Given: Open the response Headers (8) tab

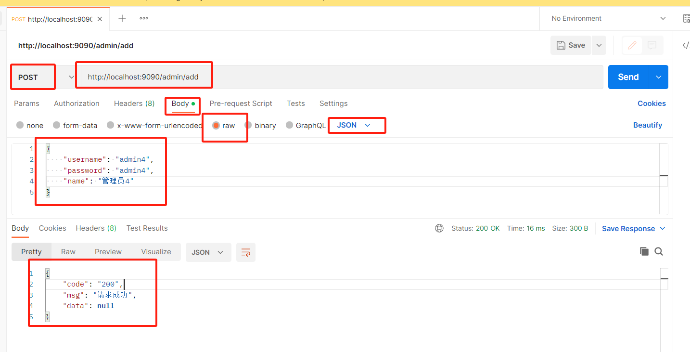Looking at the screenshot, I should (x=96, y=228).
